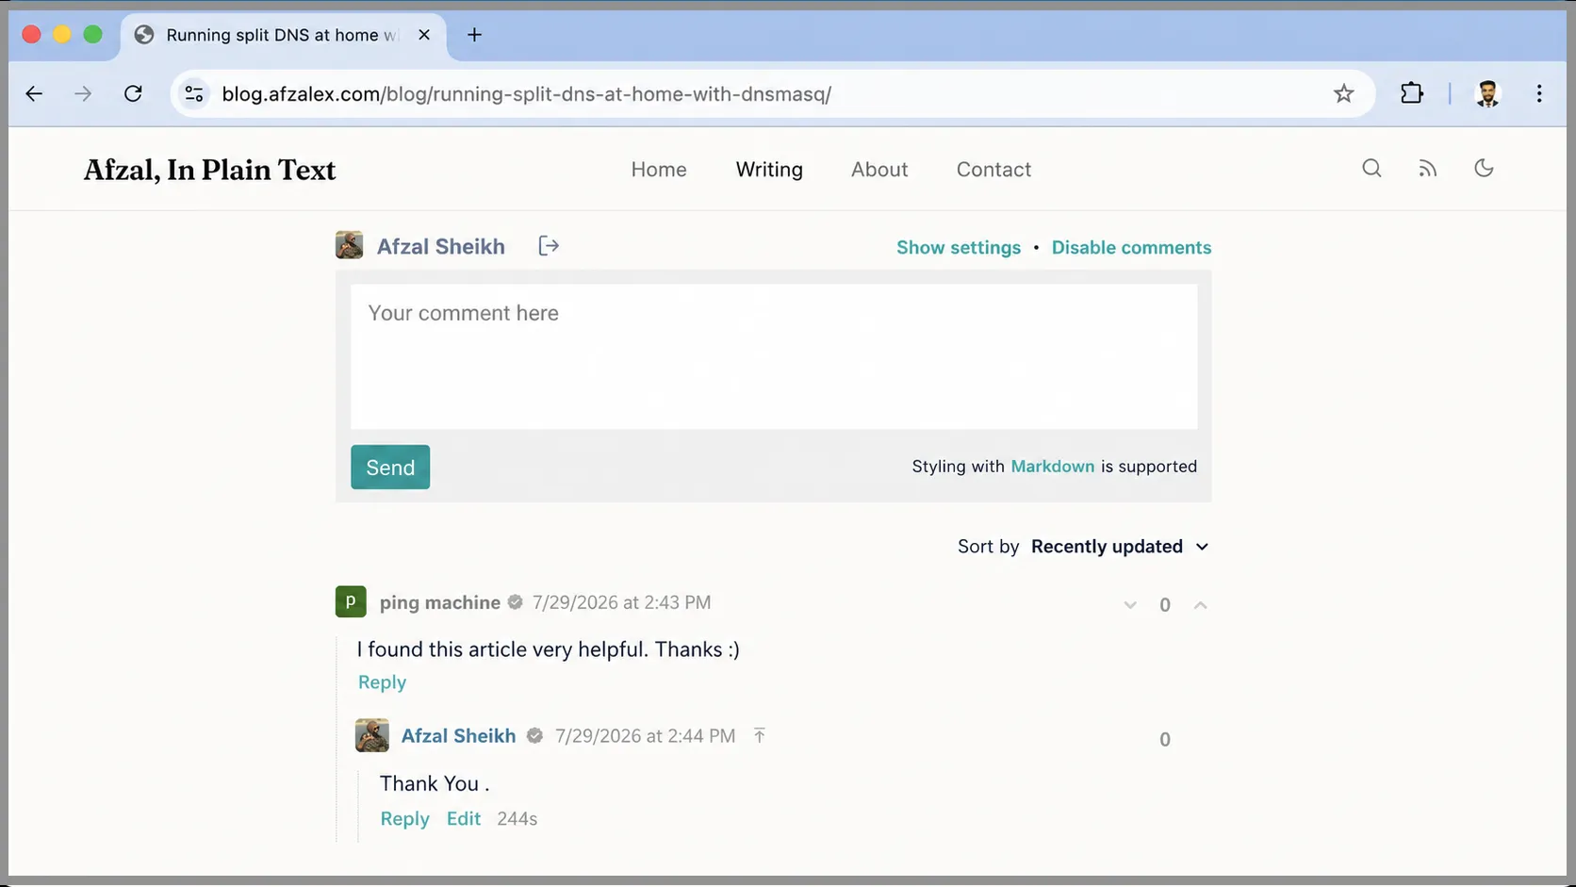The image size is (1576, 887).
Task: Go to parent comment arrow icon
Action: pyautogui.click(x=760, y=735)
